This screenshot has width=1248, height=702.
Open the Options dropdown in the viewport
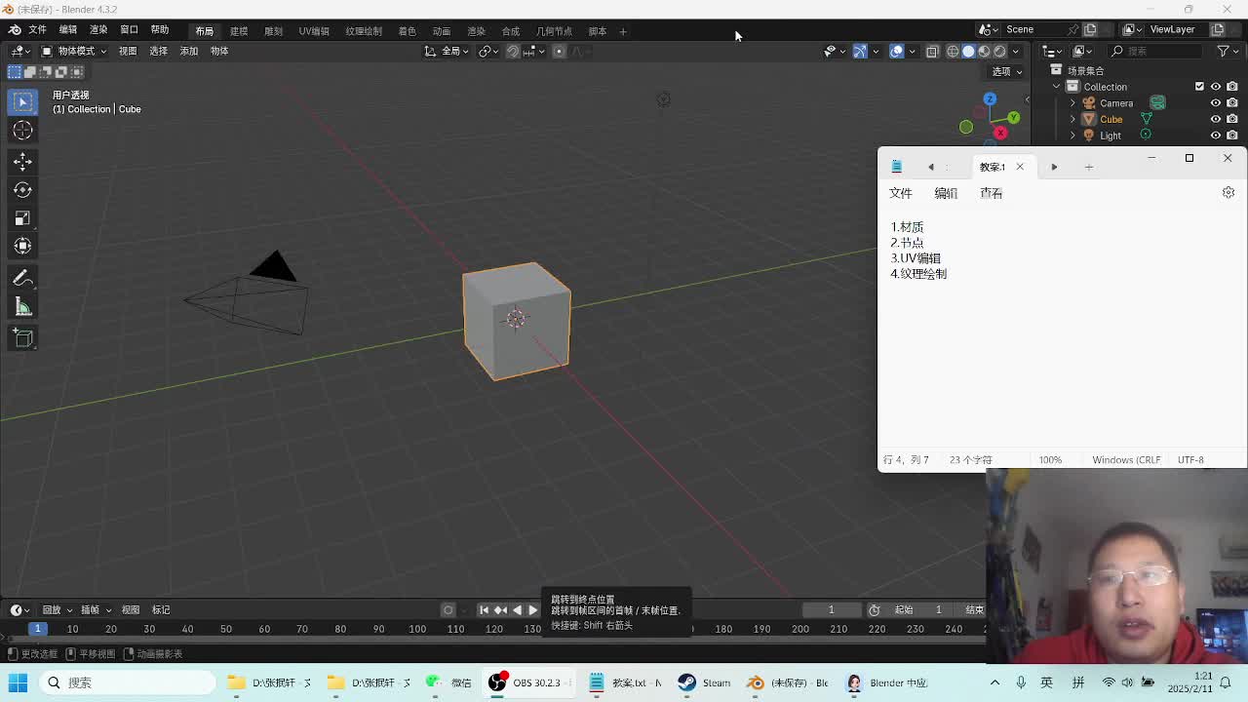click(1006, 71)
